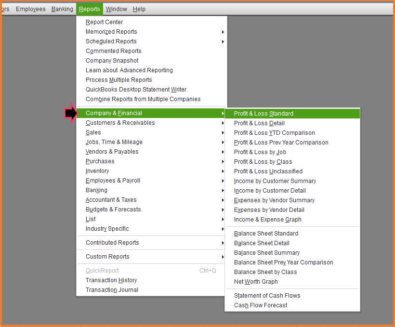This screenshot has height=327, width=395.
Task: Select Commented Reports
Action: pos(152,51)
